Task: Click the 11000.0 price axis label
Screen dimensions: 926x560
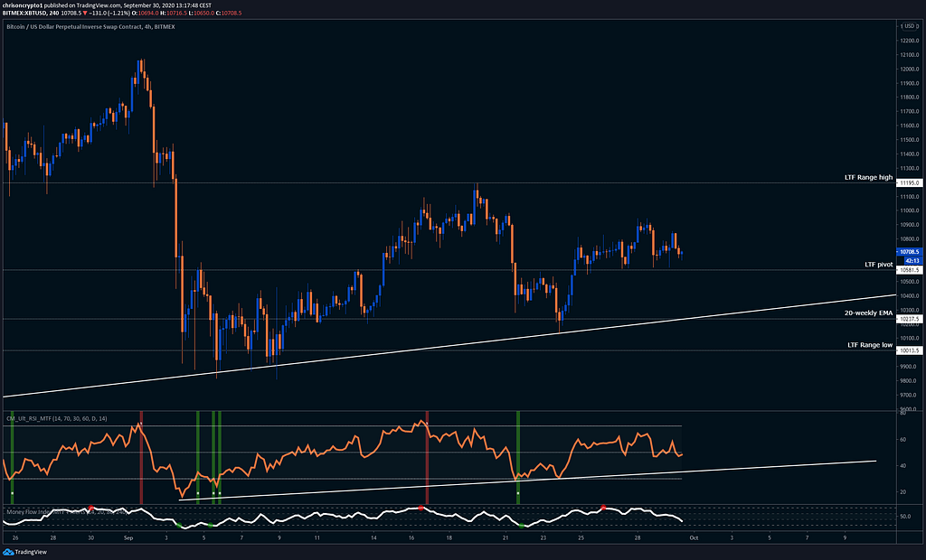Action: [x=910, y=210]
